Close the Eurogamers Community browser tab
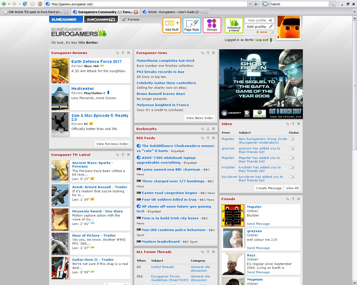 [x=136, y=12]
